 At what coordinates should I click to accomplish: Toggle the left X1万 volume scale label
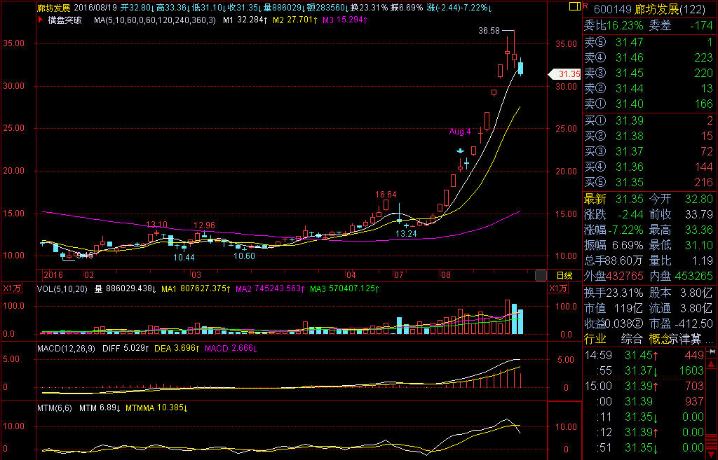click(x=11, y=288)
